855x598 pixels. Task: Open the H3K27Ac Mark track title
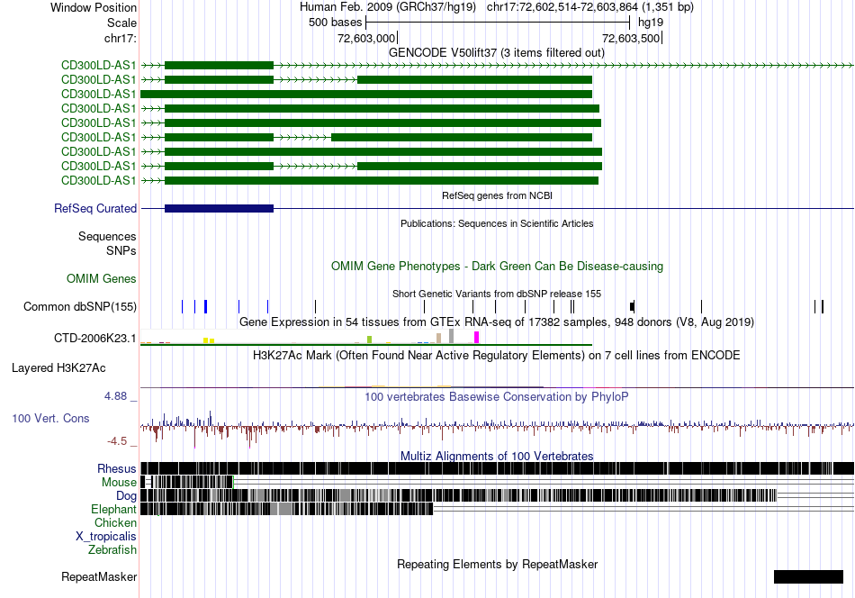pyautogui.click(x=497, y=356)
